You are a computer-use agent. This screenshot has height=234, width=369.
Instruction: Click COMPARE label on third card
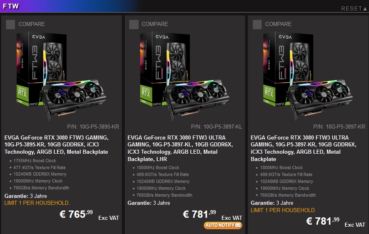278,24
